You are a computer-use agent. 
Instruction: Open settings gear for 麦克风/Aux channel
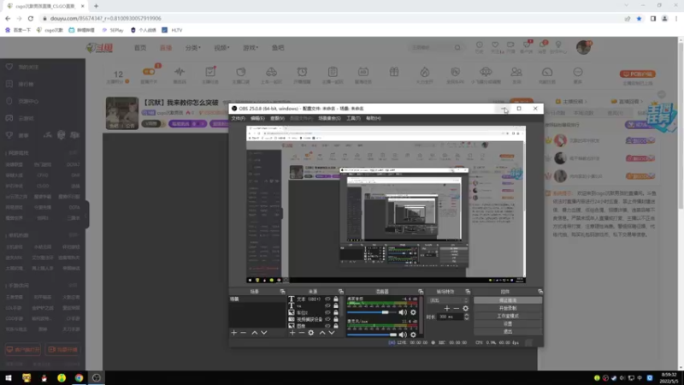[413, 335]
